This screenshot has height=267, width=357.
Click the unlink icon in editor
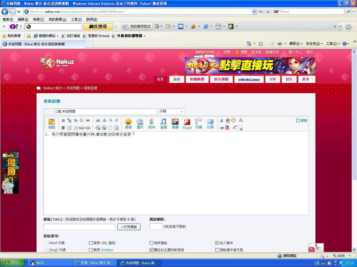[x=98, y=120]
